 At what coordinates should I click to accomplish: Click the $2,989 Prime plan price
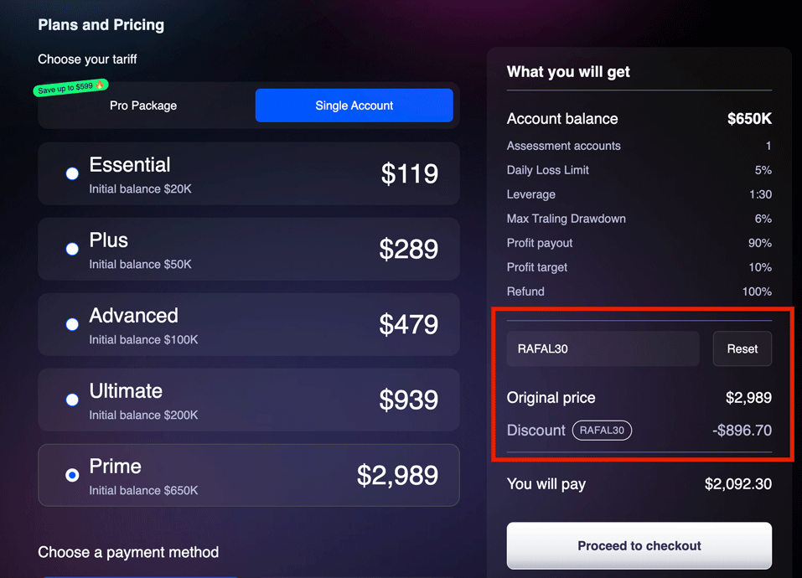click(397, 475)
